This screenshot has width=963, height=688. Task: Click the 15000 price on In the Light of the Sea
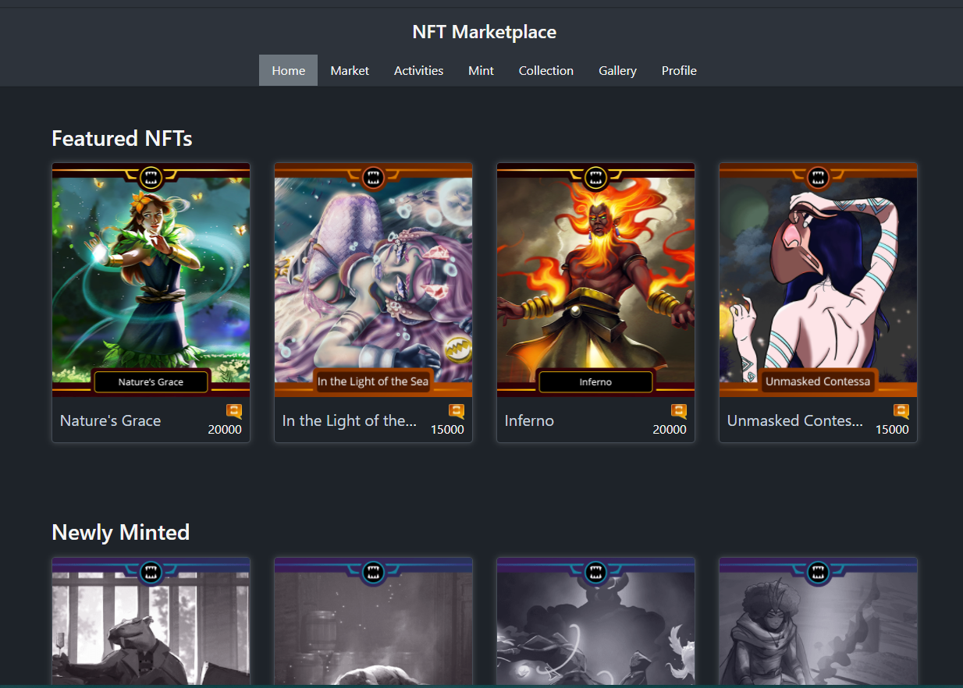[x=447, y=429]
